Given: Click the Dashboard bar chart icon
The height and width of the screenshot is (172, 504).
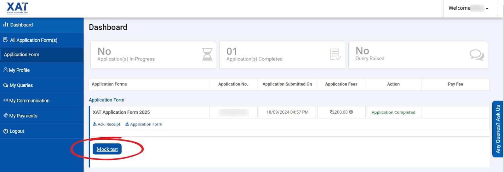Looking at the screenshot, I should pos(6,24).
